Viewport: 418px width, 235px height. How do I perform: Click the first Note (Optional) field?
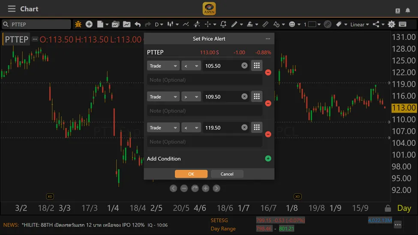[204, 80]
